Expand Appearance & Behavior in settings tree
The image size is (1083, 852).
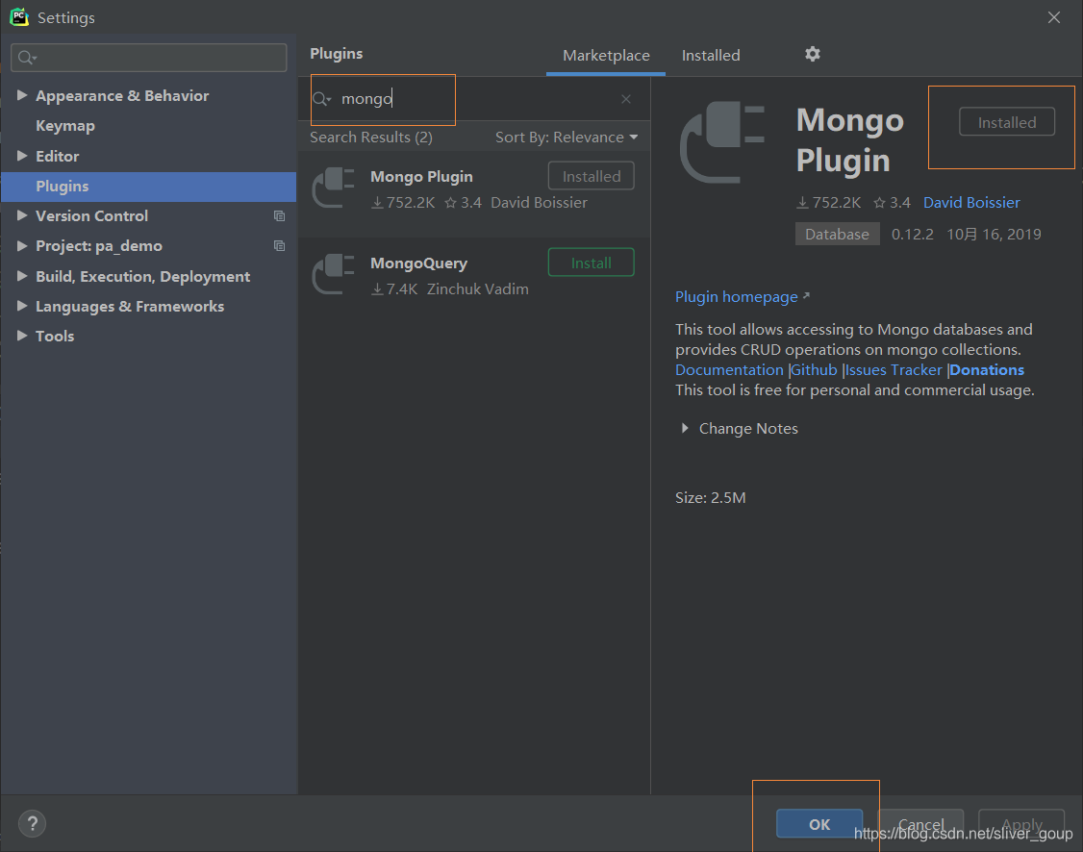(x=23, y=95)
